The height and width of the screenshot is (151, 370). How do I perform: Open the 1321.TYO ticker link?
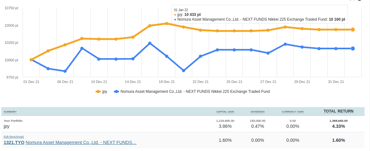pyautogui.click(x=14, y=142)
